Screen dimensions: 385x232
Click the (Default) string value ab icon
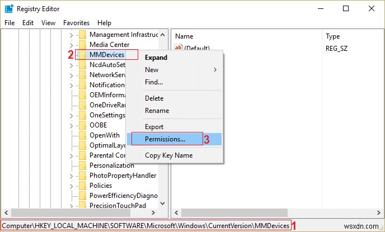click(179, 47)
